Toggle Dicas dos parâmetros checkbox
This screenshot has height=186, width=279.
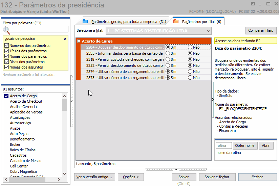[6, 62]
